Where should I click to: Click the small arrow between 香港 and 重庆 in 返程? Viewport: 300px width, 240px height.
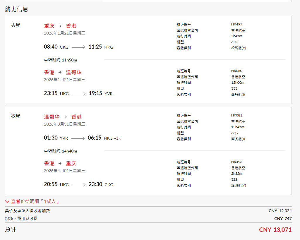[x=60, y=164]
